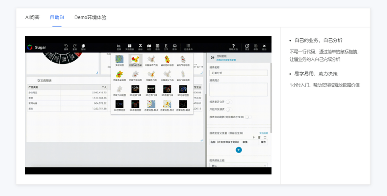Click the Sugar logo icon
387x196 pixels.
click(x=30, y=47)
